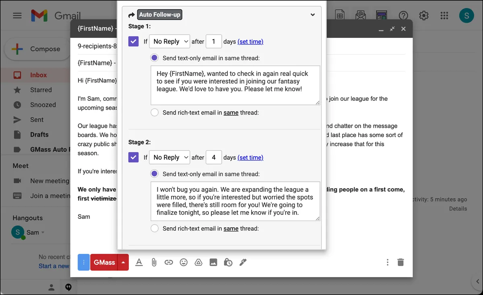Open Stage 2 No Reply dropdown

pyautogui.click(x=169, y=158)
